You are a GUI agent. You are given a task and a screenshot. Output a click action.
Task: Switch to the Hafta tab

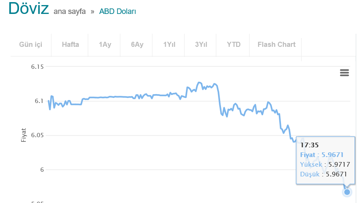[70, 44]
